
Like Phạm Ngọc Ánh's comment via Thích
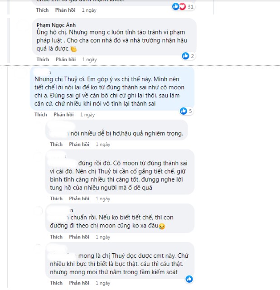(43, 59)
